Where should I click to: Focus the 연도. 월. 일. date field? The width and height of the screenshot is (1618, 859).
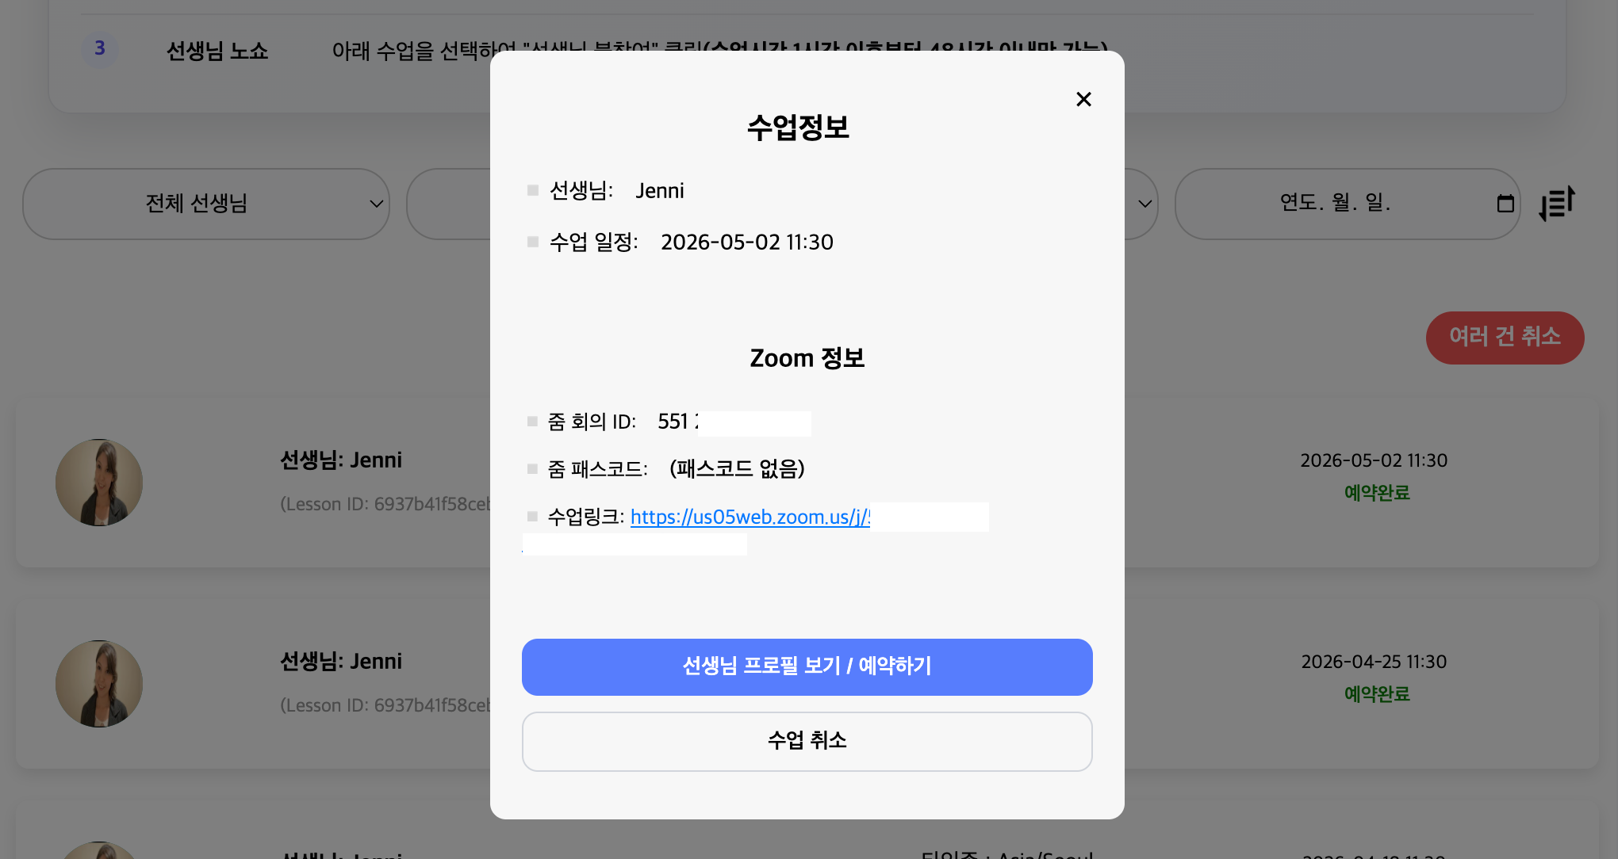click(x=1335, y=203)
